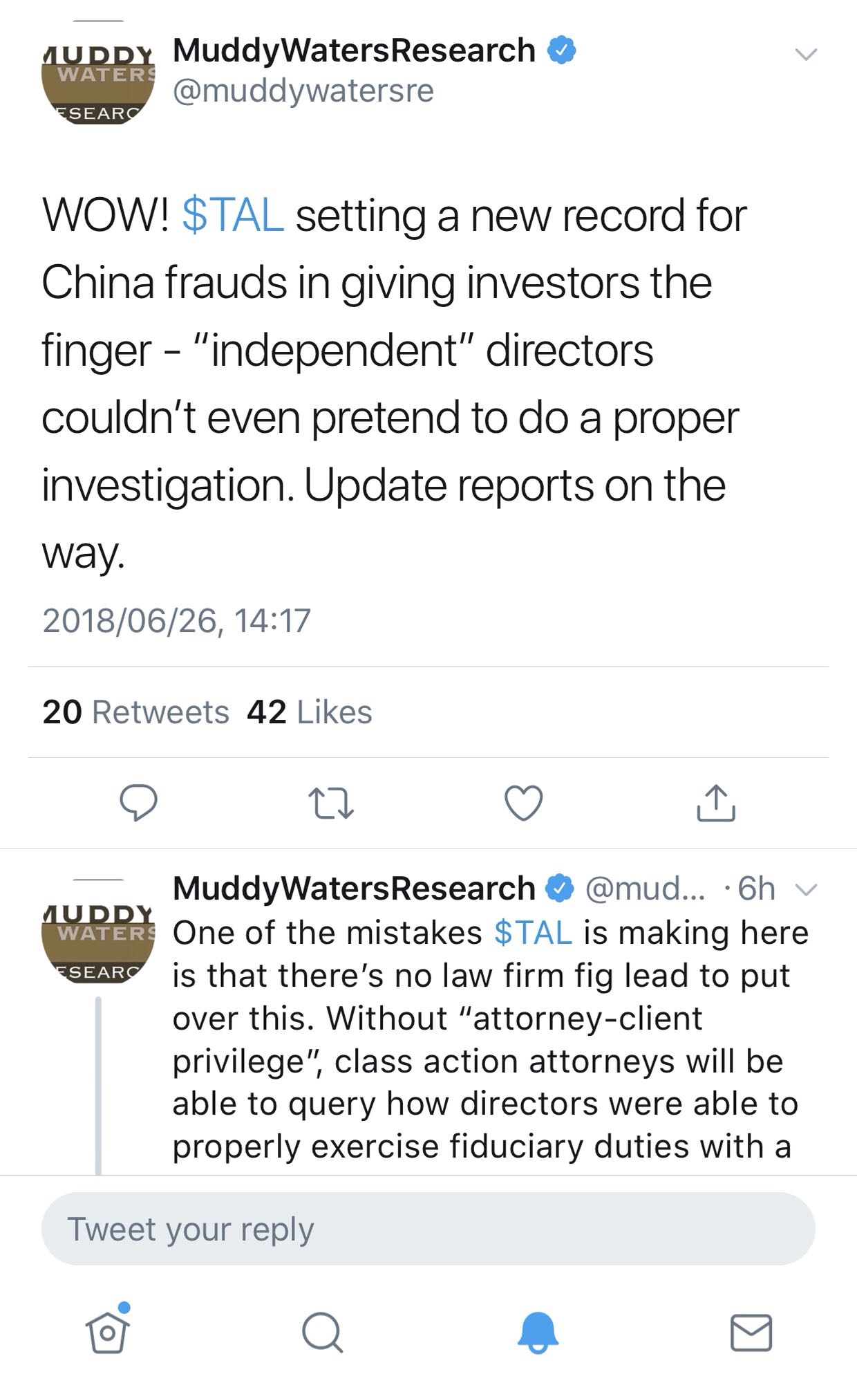
Task: Open the Messages envelope tab
Action: coord(751,1332)
